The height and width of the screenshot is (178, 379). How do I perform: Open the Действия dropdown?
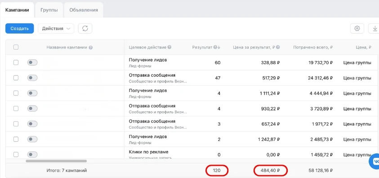(56, 28)
